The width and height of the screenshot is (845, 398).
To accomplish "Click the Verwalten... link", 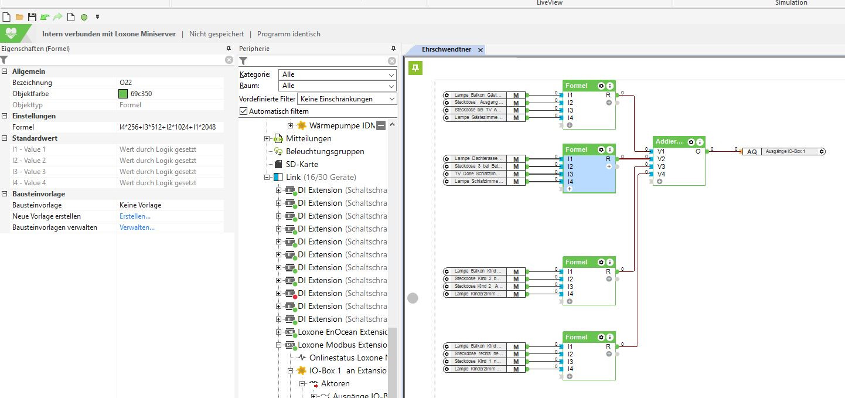I will pos(137,227).
